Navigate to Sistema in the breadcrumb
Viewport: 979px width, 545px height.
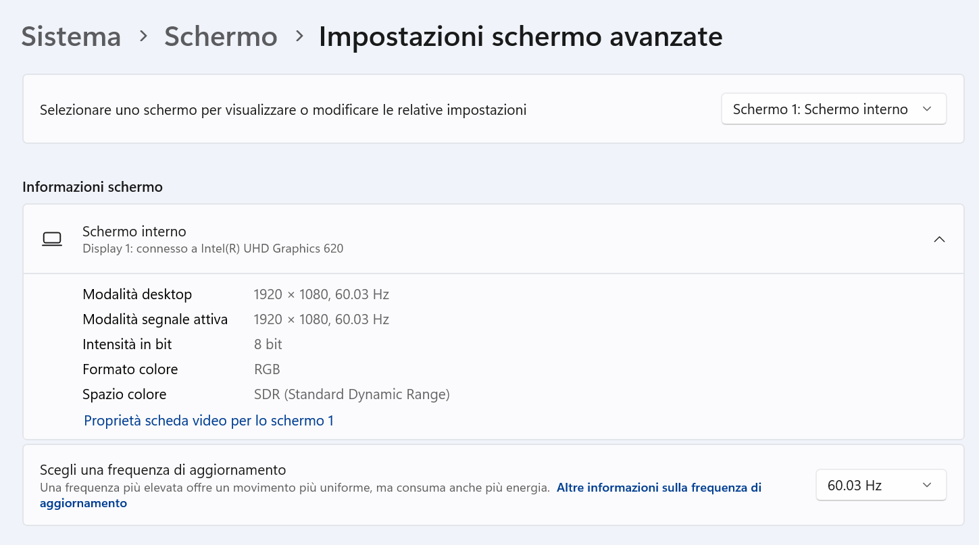pos(70,37)
